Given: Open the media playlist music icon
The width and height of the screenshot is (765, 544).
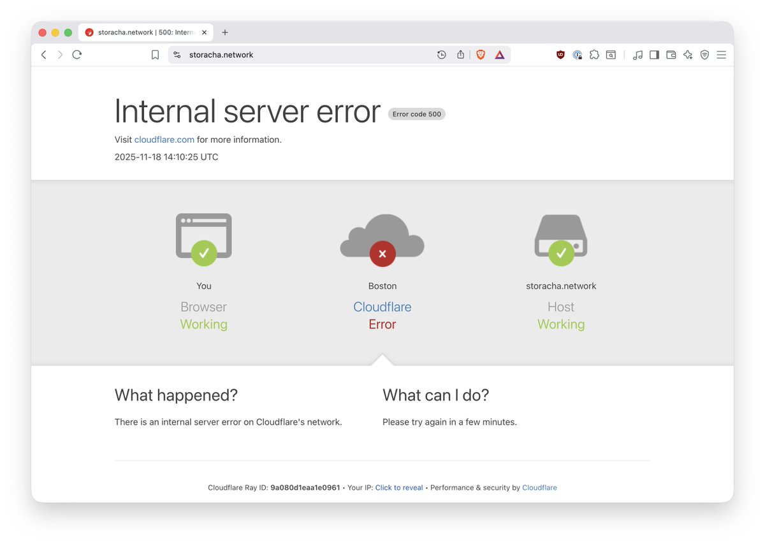Looking at the screenshot, I should point(637,55).
